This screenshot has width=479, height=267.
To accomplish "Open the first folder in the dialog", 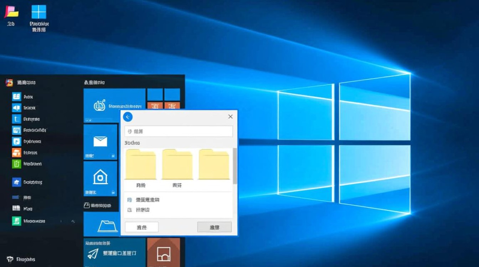I will [x=140, y=164].
